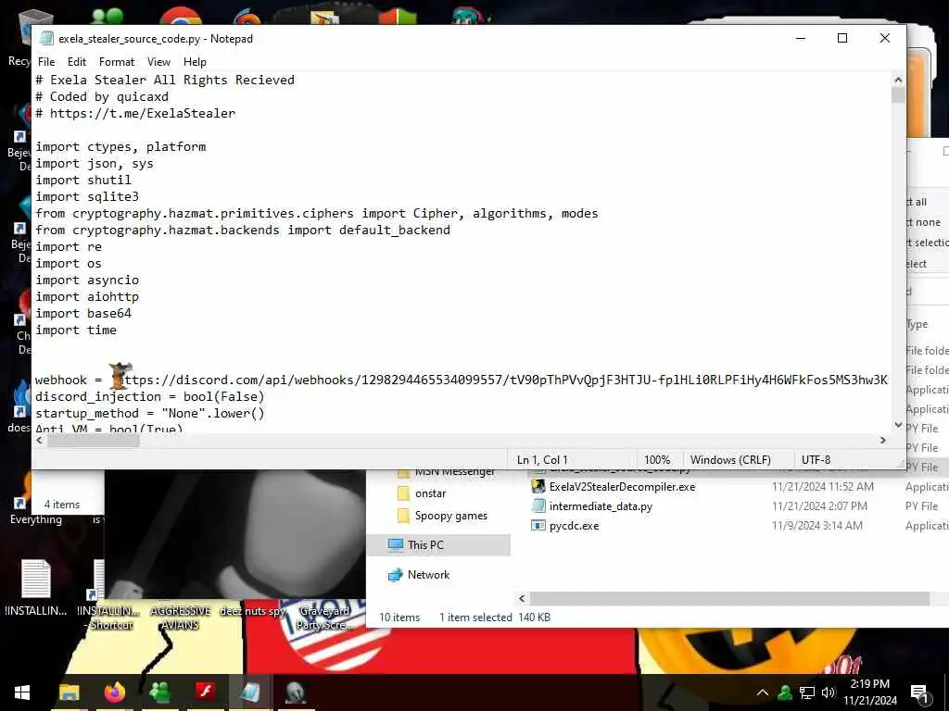Screen dimensions: 949x711
Task: Select pycdc.exe in Explorer file list
Action: pos(574,526)
